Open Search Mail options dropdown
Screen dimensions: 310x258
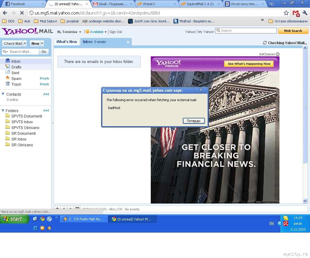5,51
